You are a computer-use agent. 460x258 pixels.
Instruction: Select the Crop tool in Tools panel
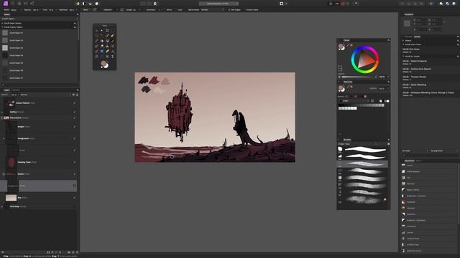tap(107, 30)
